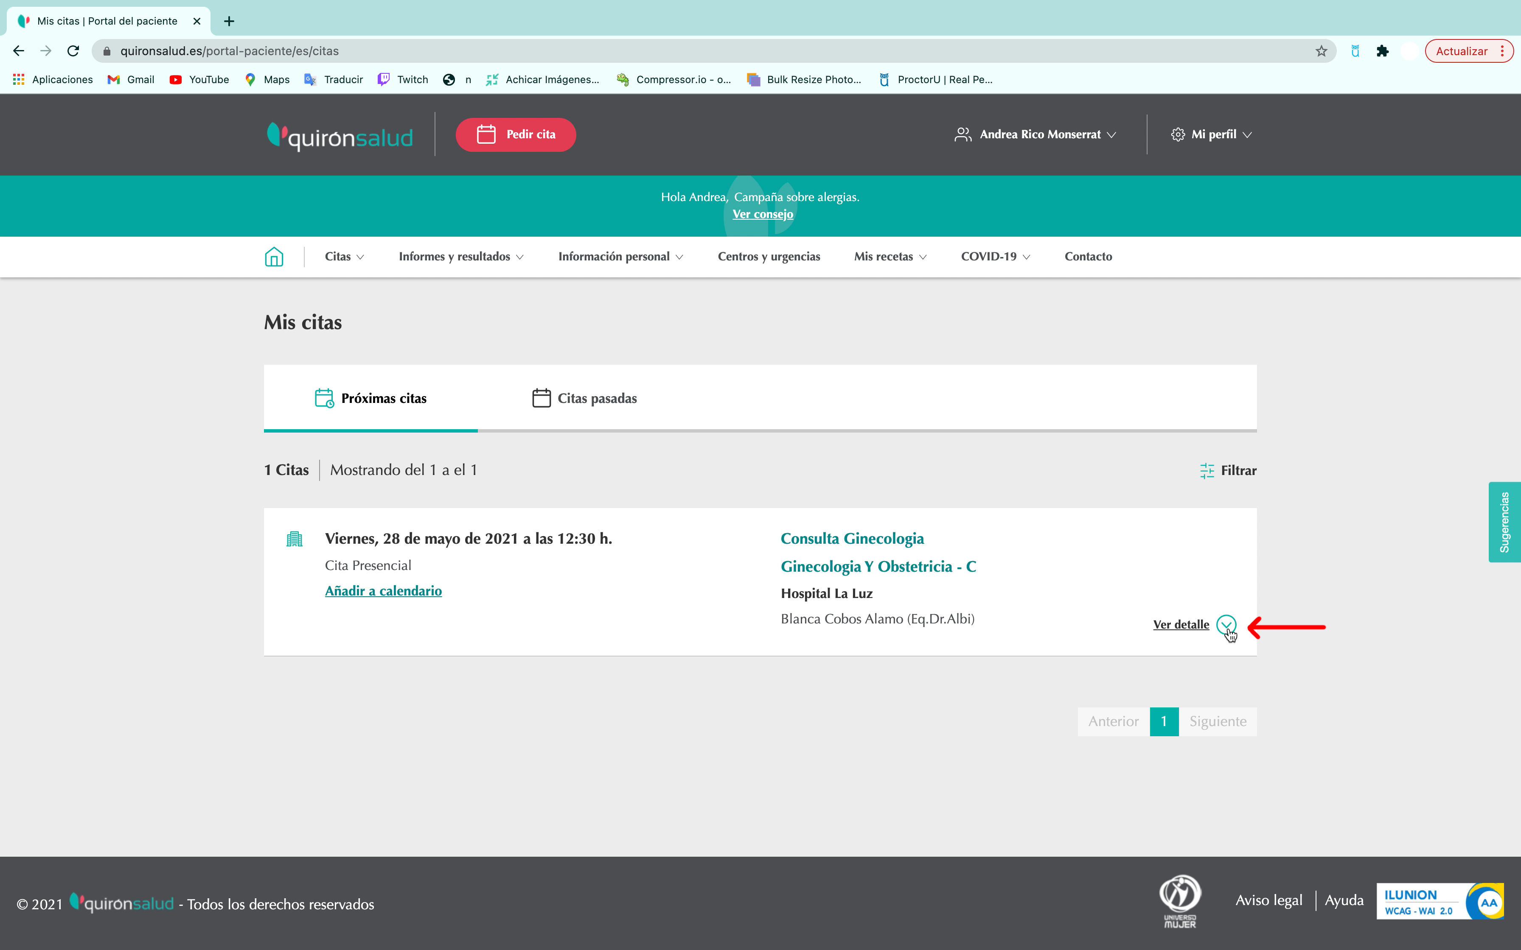1521x950 pixels.
Task: Select the Próximas citas tab
Action: pyautogui.click(x=370, y=398)
